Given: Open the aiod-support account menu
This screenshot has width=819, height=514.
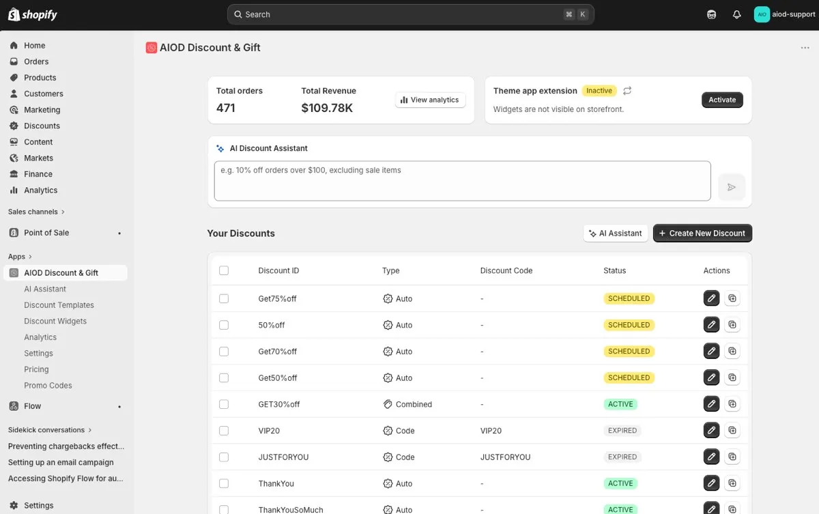Looking at the screenshot, I should (785, 14).
